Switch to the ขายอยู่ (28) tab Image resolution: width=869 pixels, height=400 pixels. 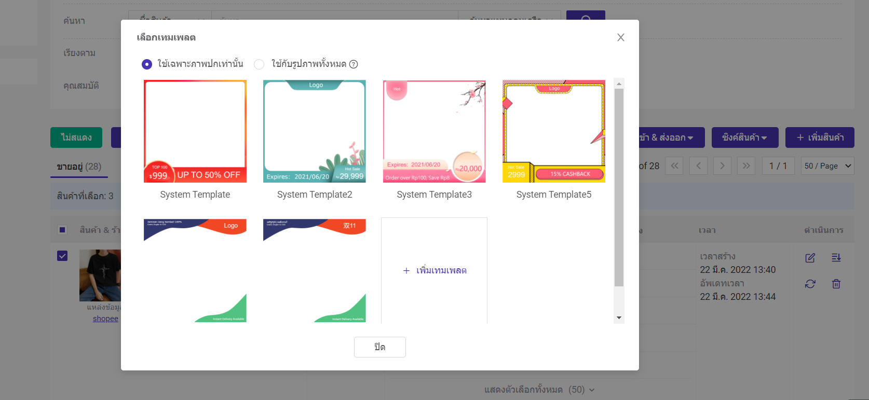[x=79, y=167]
